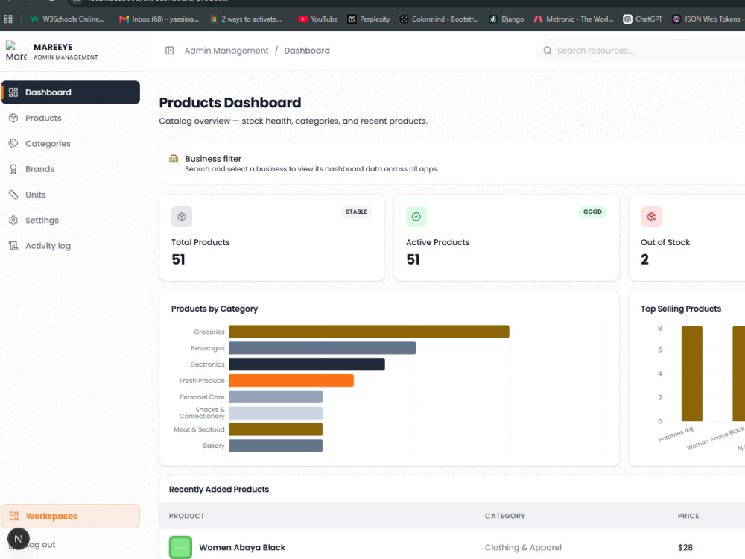Click the Business filter heading
The image size is (745, 559).
(x=213, y=159)
